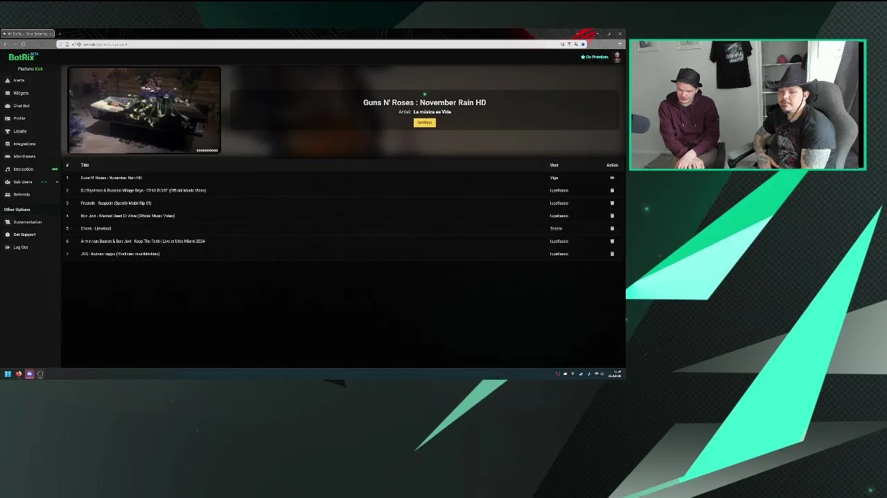The width and height of the screenshot is (887, 498).
Task: Reload the page with browser refresh icon
Action: [x=23, y=44]
